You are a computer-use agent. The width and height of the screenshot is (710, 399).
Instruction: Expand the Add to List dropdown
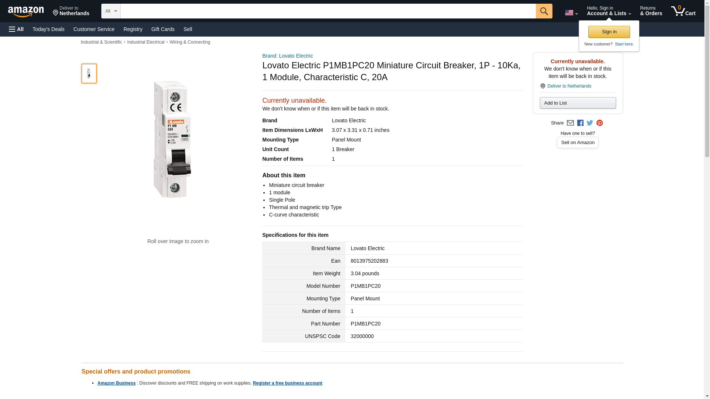click(578, 103)
